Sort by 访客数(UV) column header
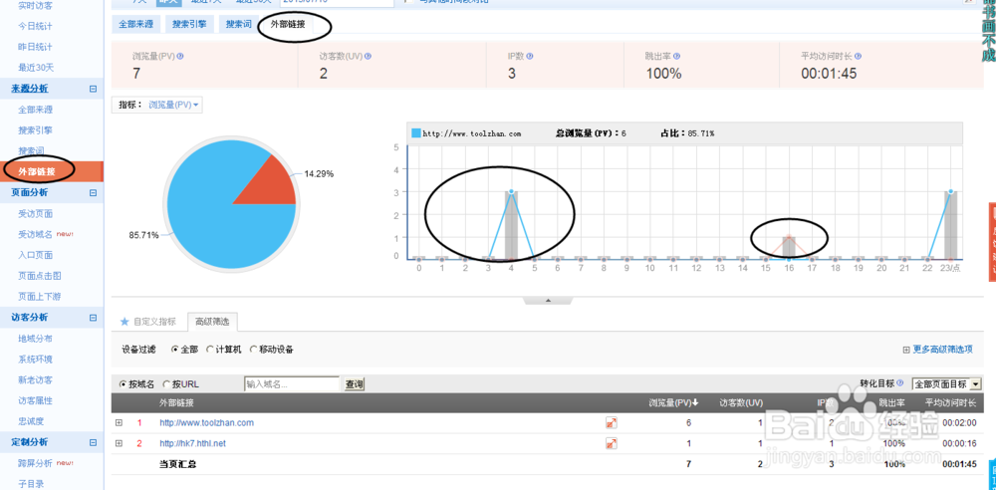 coord(741,402)
